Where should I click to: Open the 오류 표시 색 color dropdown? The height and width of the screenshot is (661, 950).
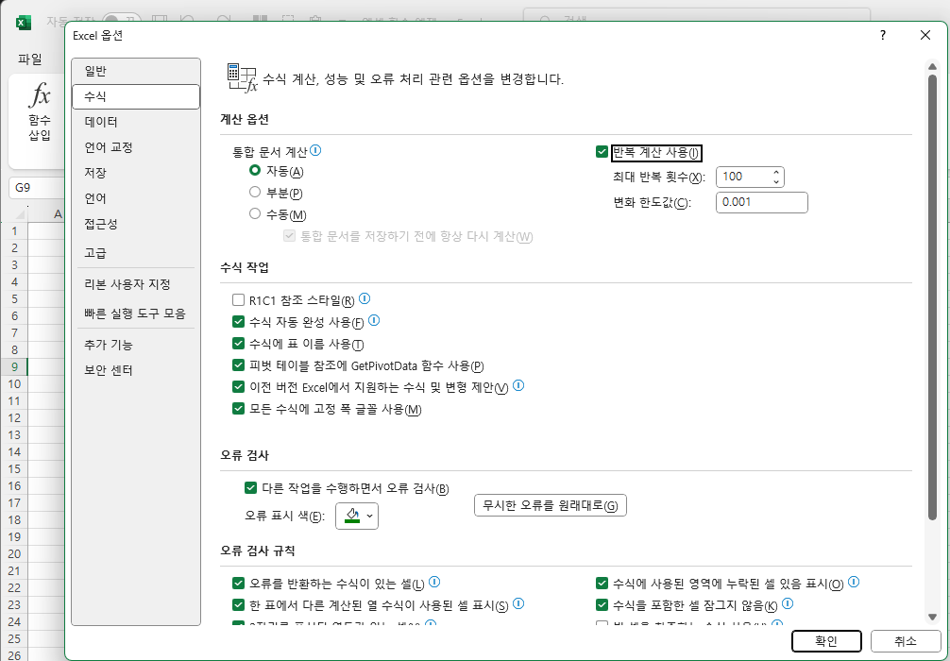pos(357,517)
